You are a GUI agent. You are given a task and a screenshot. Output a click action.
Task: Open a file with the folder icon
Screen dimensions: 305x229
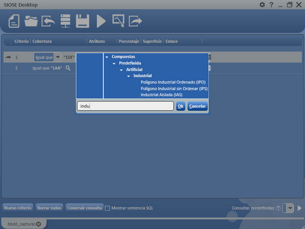(31, 21)
